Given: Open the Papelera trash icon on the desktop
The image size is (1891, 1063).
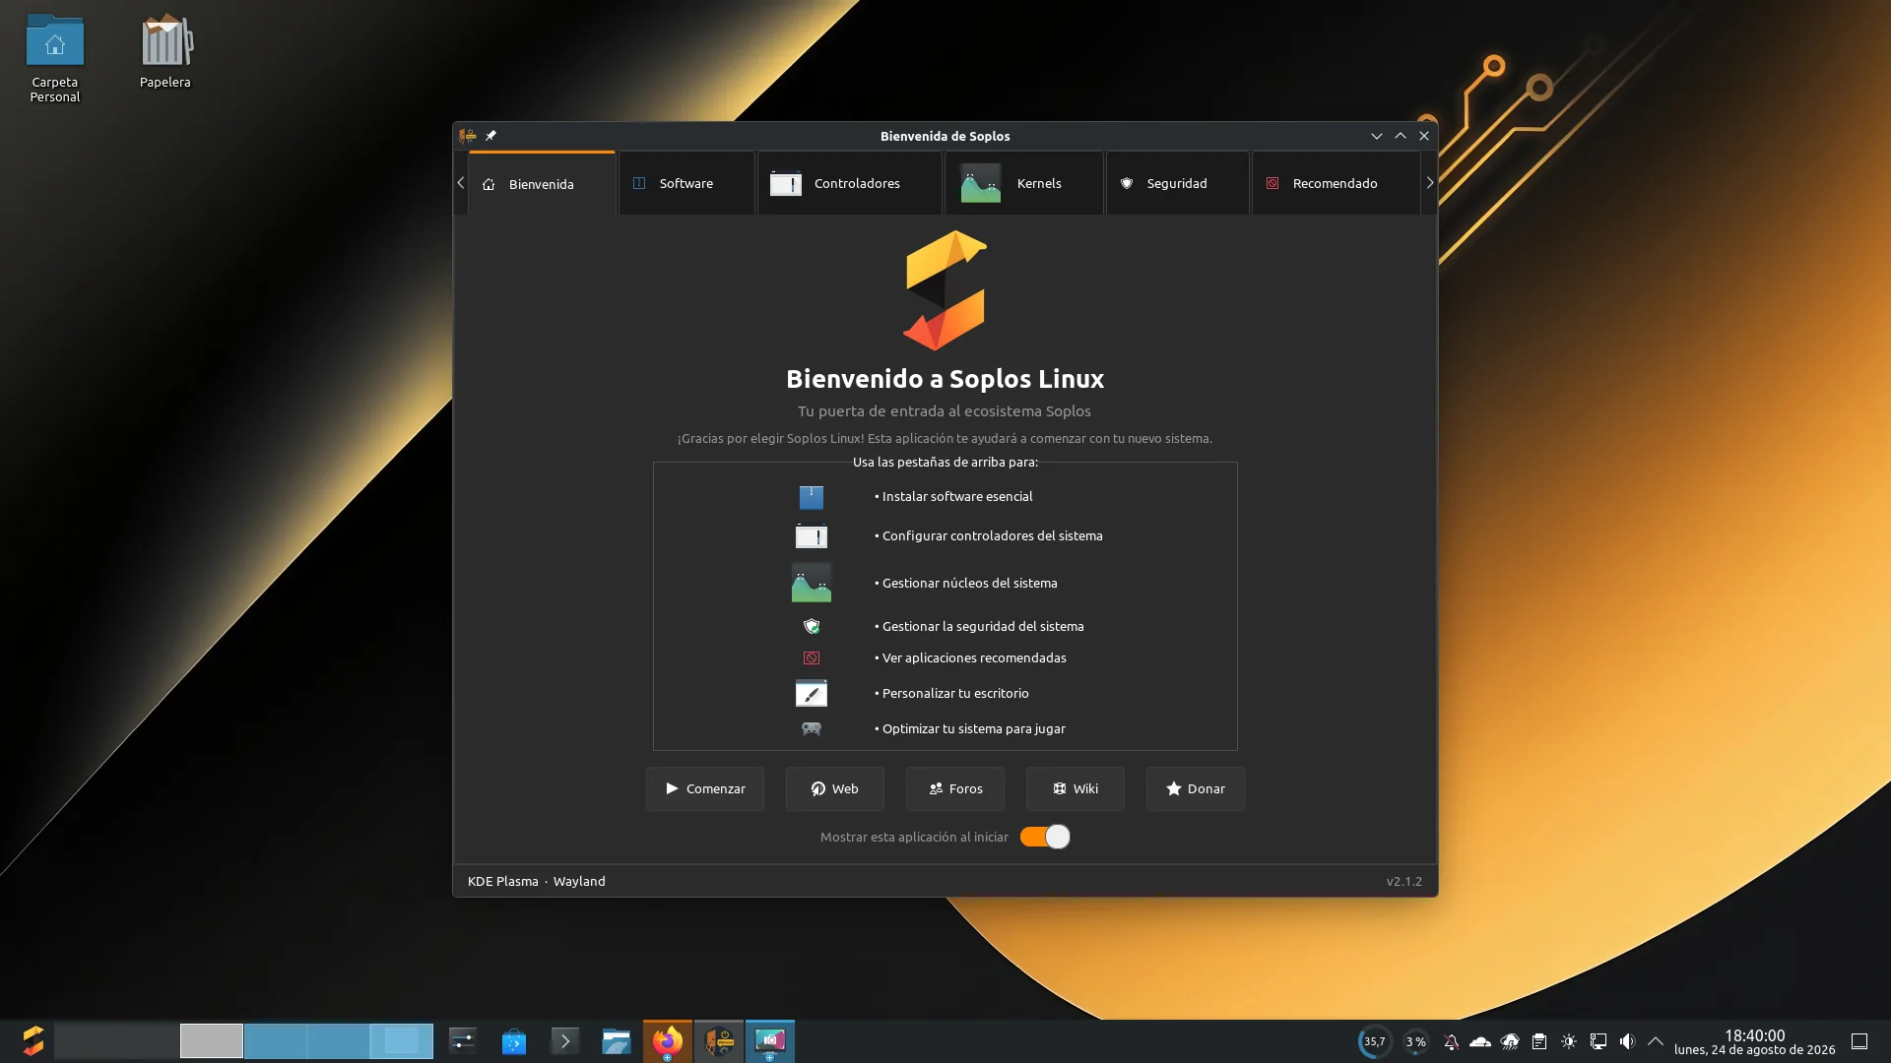Looking at the screenshot, I should coord(165,51).
